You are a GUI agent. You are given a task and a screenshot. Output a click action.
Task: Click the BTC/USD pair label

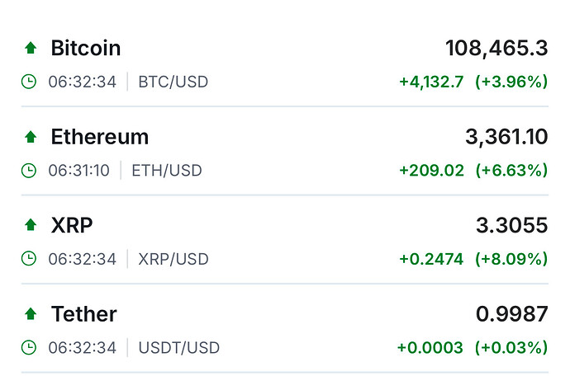[173, 82]
